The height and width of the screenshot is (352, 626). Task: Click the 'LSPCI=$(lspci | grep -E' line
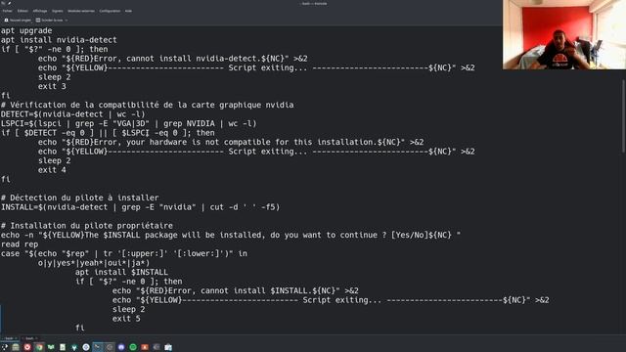pyautogui.click(x=128, y=123)
